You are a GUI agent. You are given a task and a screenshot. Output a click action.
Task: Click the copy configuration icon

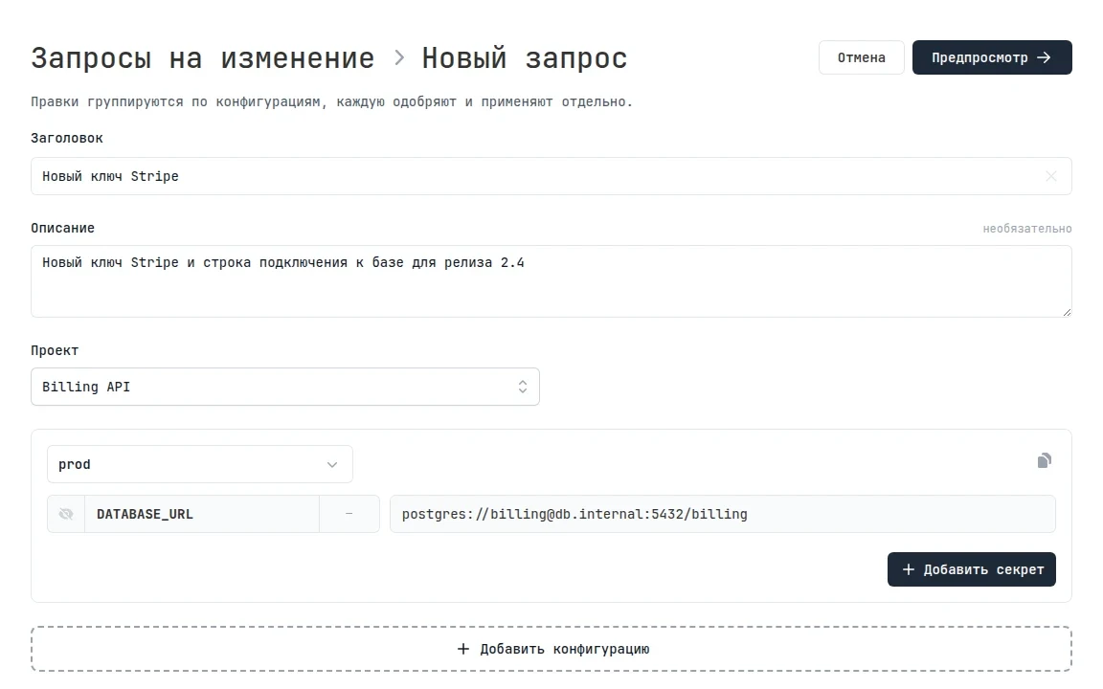(1044, 460)
